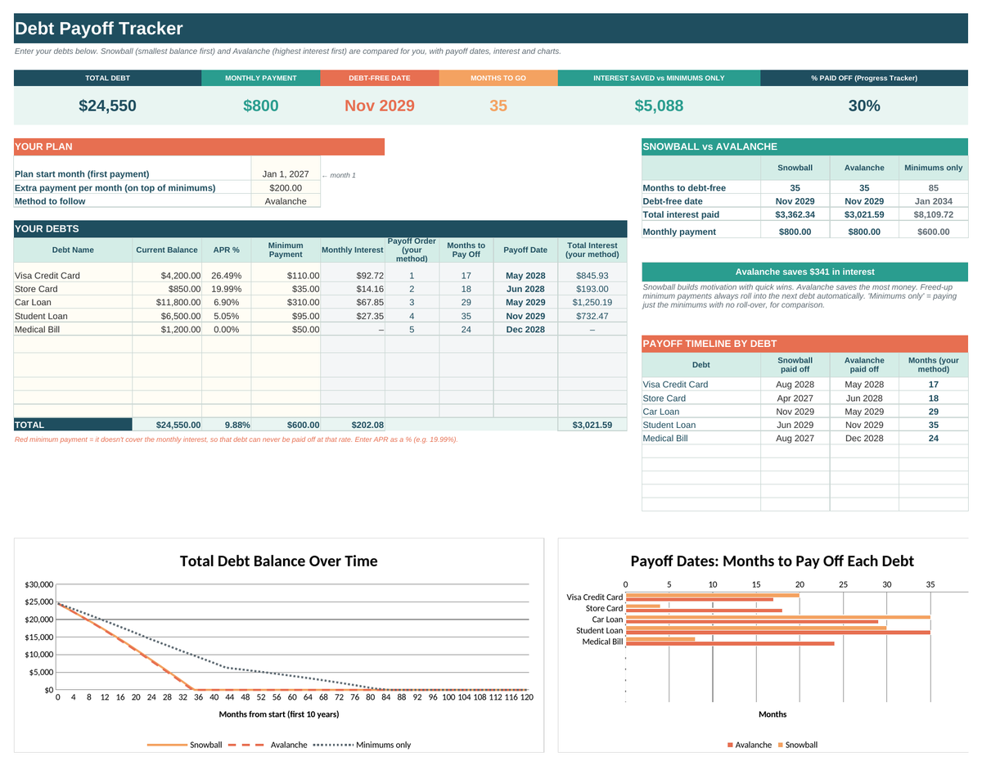The height and width of the screenshot is (766, 982).
Task: Click the red minimum payment warning note
Action: tap(236, 439)
